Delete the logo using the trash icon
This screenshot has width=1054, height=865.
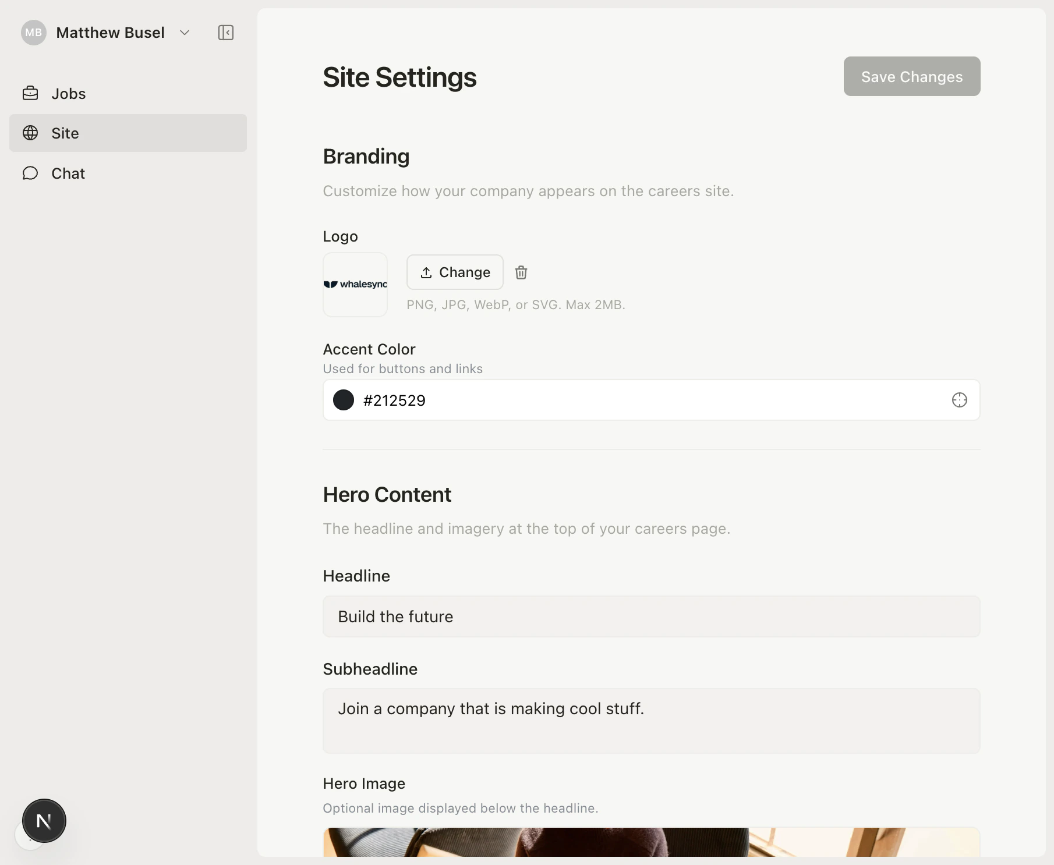(x=521, y=272)
